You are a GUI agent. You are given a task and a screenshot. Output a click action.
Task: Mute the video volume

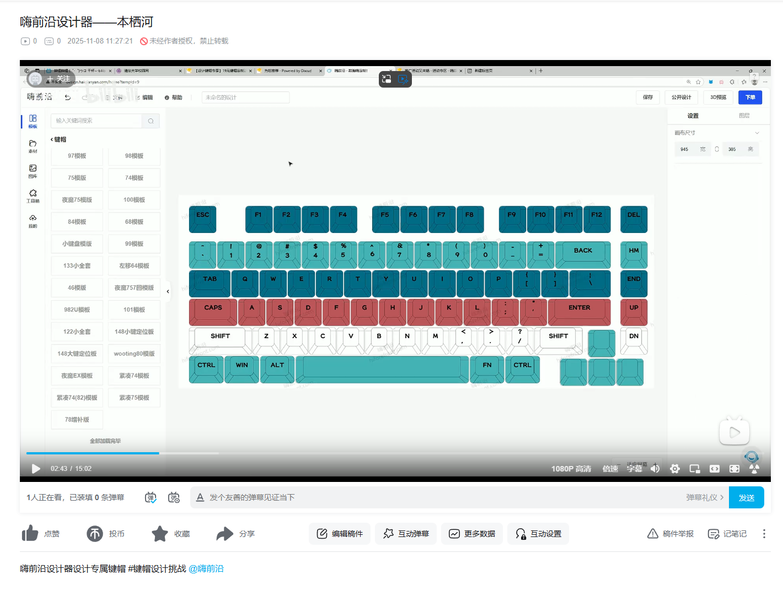point(655,469)
